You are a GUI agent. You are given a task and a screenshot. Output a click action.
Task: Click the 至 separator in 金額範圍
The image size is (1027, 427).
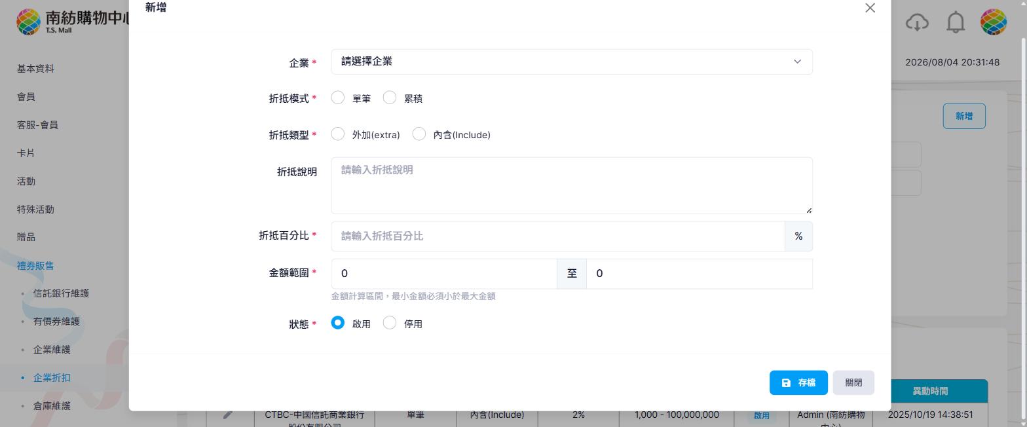[572, 274]
